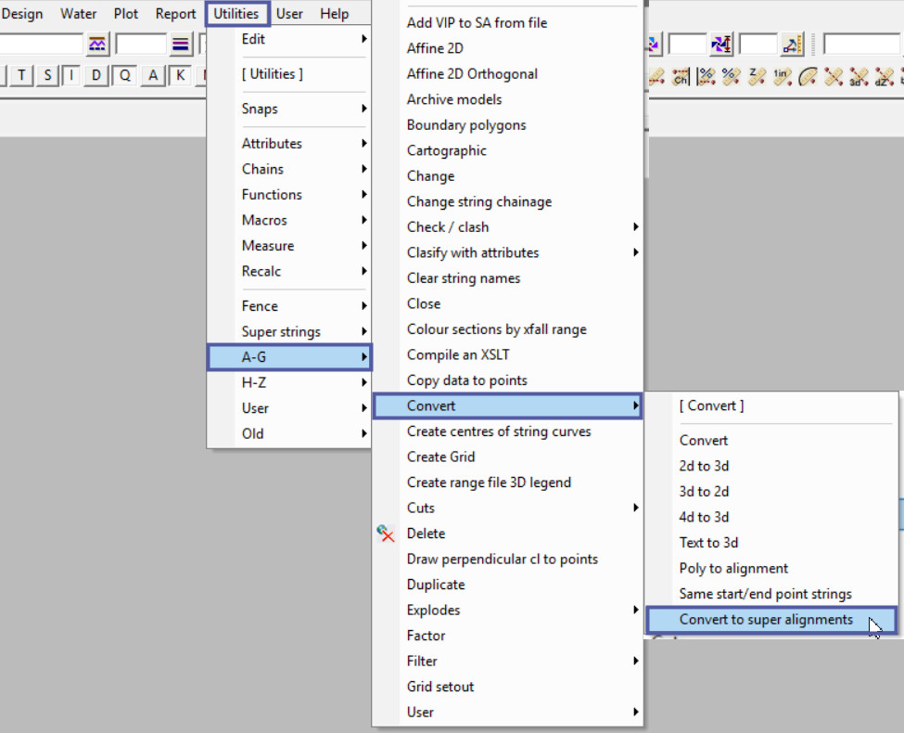904x733 pixels.
Task: Select the percent grade measure with bar icon
Action: coord(707,77)
